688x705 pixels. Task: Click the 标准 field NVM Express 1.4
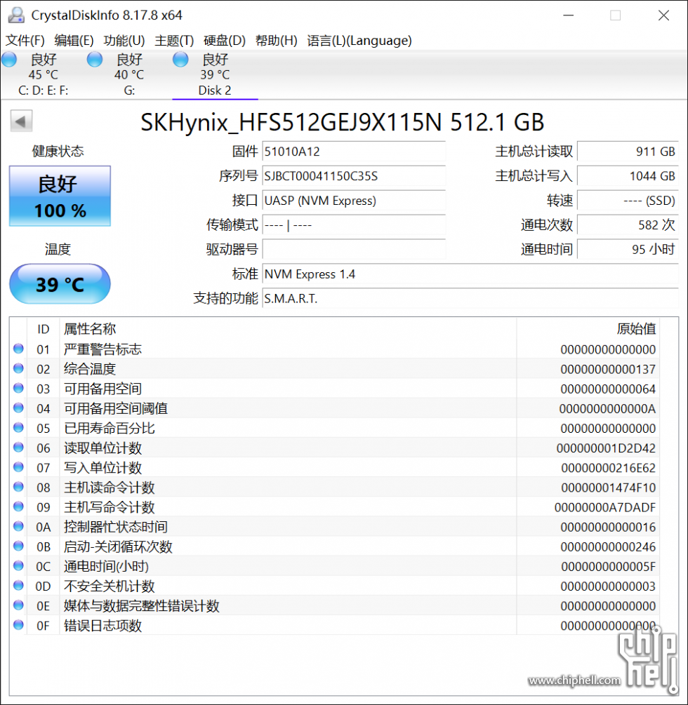point(470,274)
